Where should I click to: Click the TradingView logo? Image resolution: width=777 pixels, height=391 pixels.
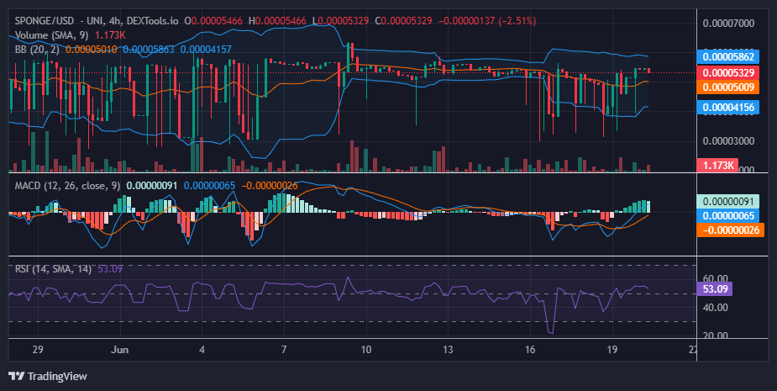[48, 376]
